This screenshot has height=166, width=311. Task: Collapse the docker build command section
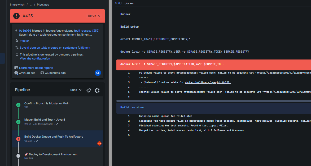coord(172,64)
